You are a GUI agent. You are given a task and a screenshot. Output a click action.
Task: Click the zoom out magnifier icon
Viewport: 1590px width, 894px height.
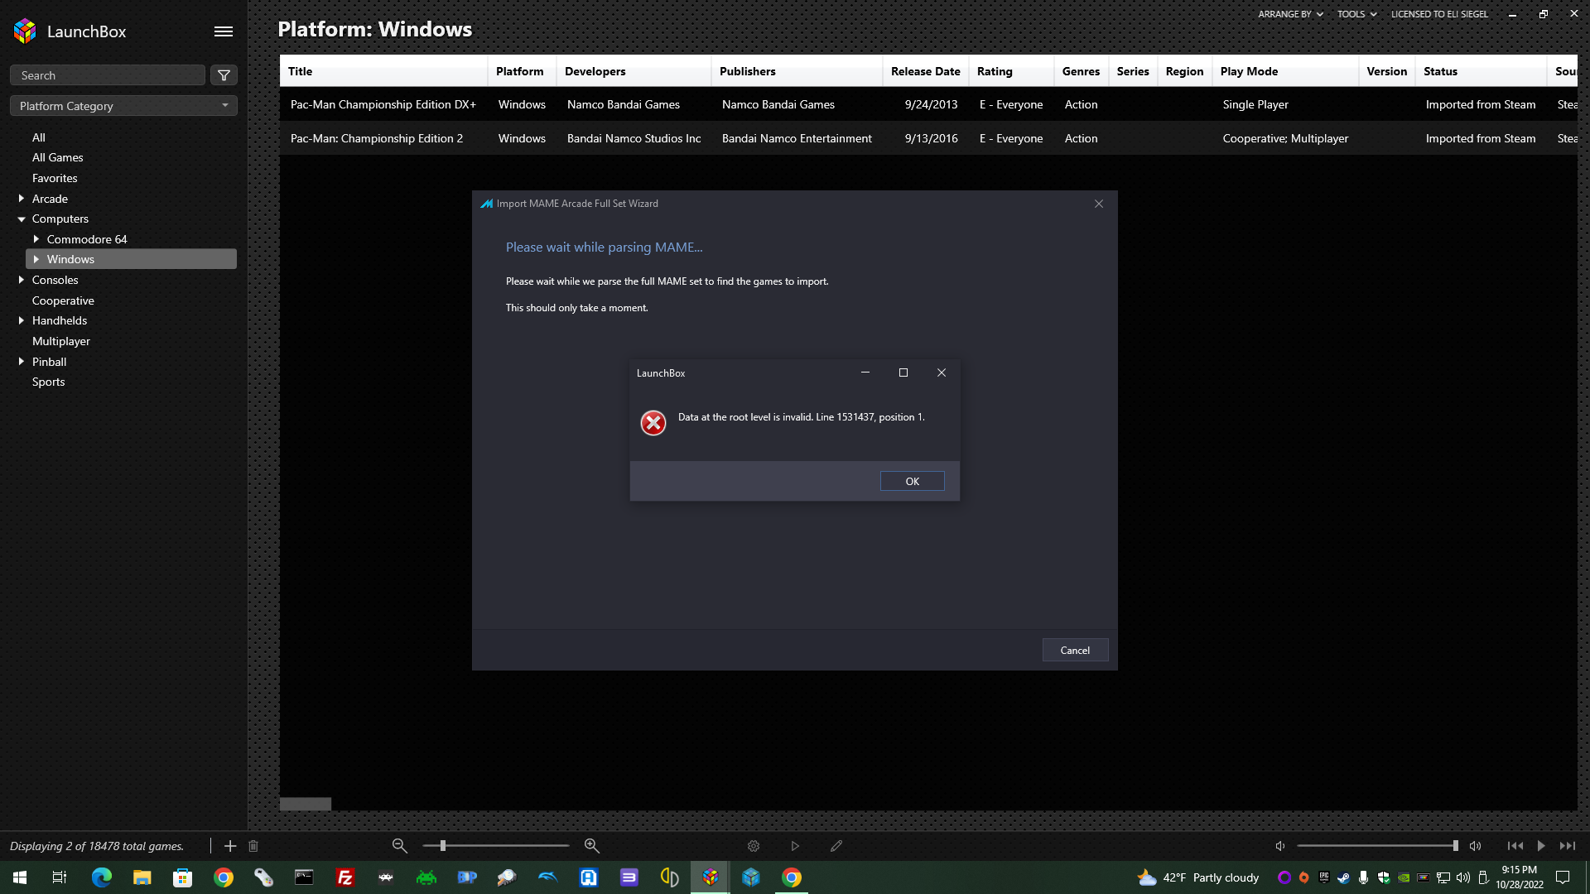pos(400,846)
